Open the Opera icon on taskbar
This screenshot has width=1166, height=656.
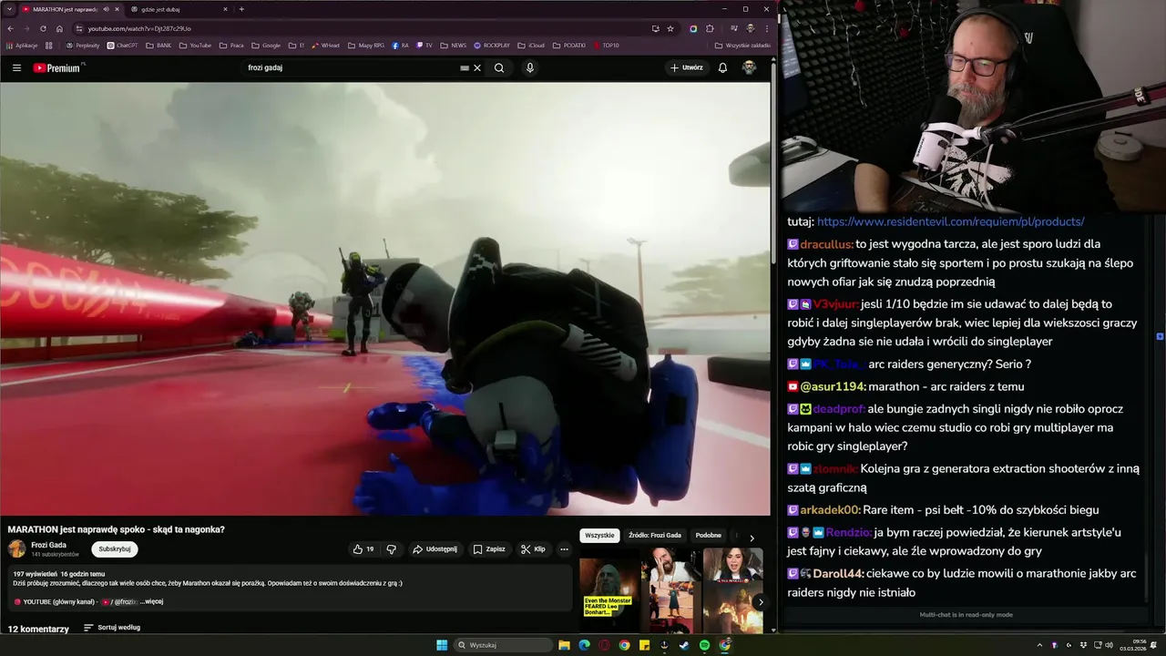point(604,645)
